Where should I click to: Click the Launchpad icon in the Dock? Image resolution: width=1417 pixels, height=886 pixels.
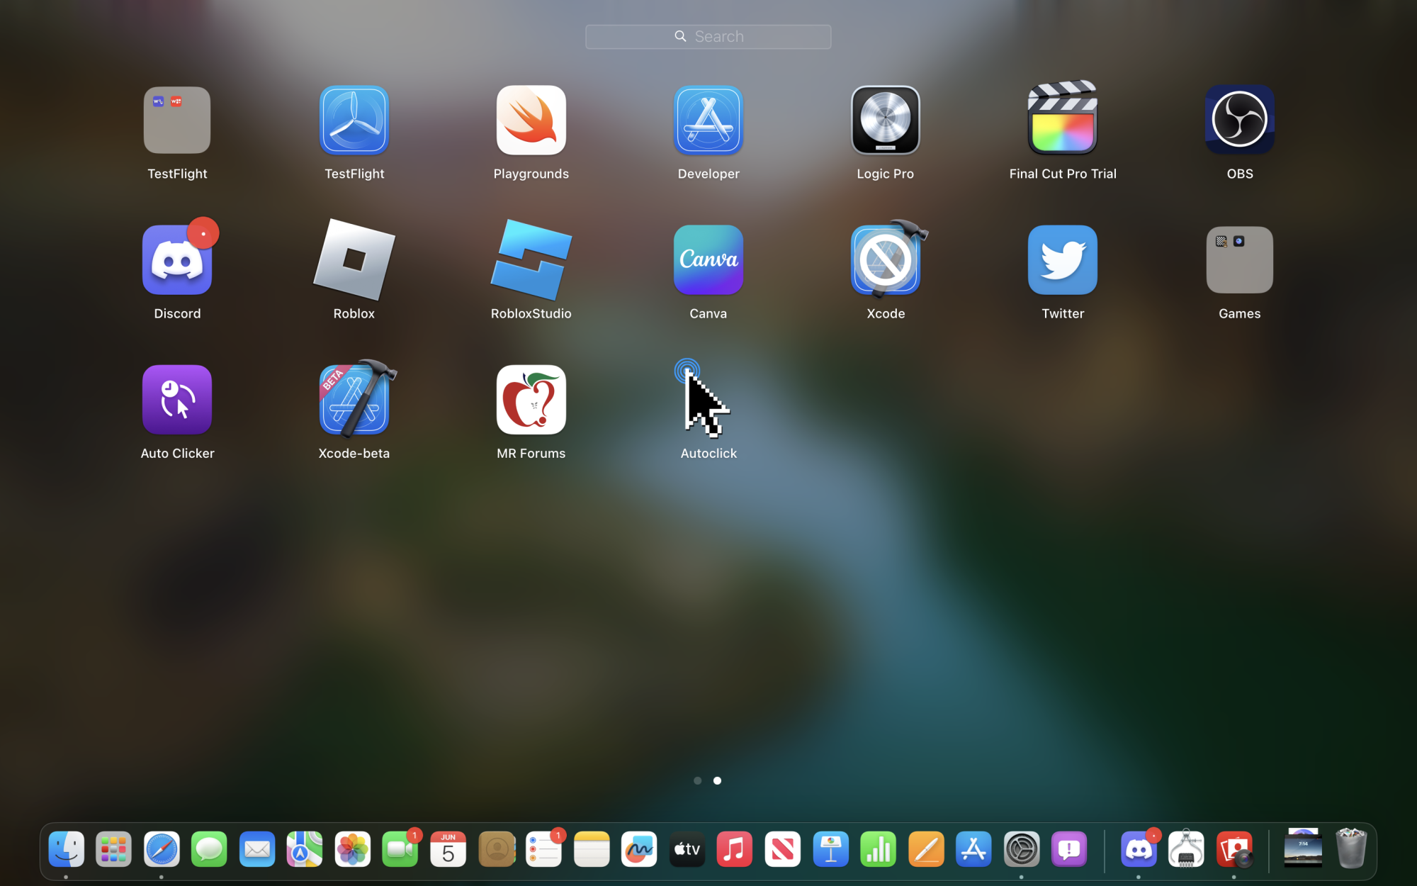coord(113,849)
